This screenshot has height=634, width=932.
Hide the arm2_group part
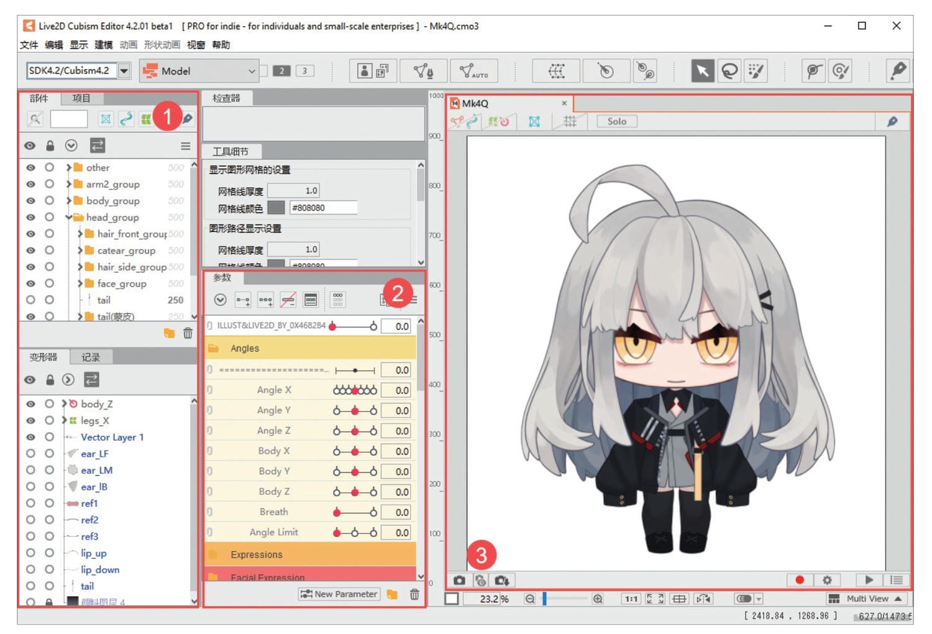(30, 184)
